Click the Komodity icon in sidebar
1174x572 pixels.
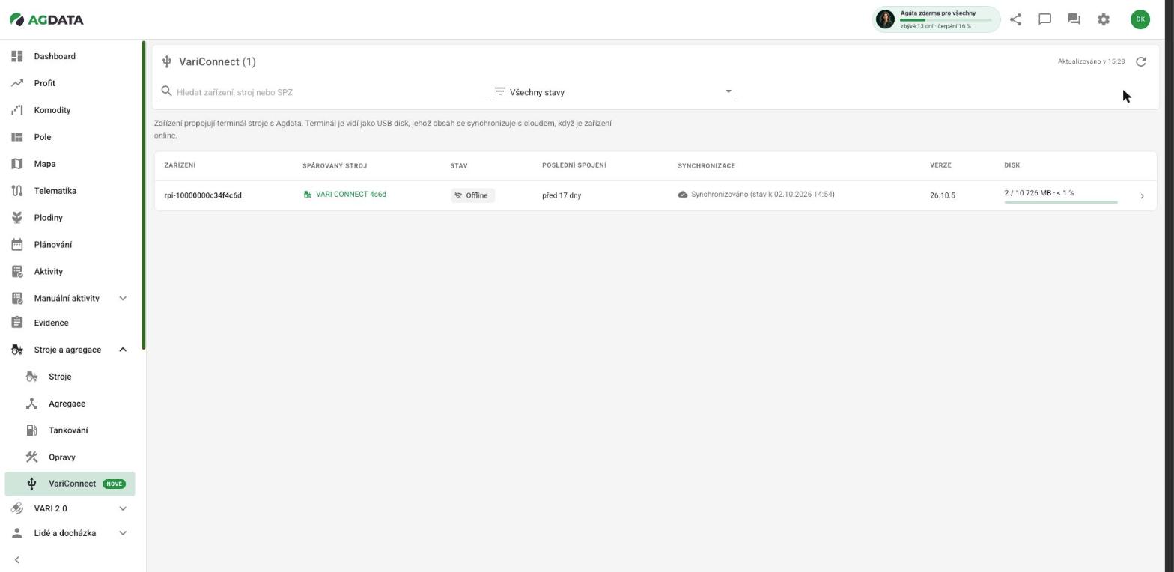click(17, 110)
